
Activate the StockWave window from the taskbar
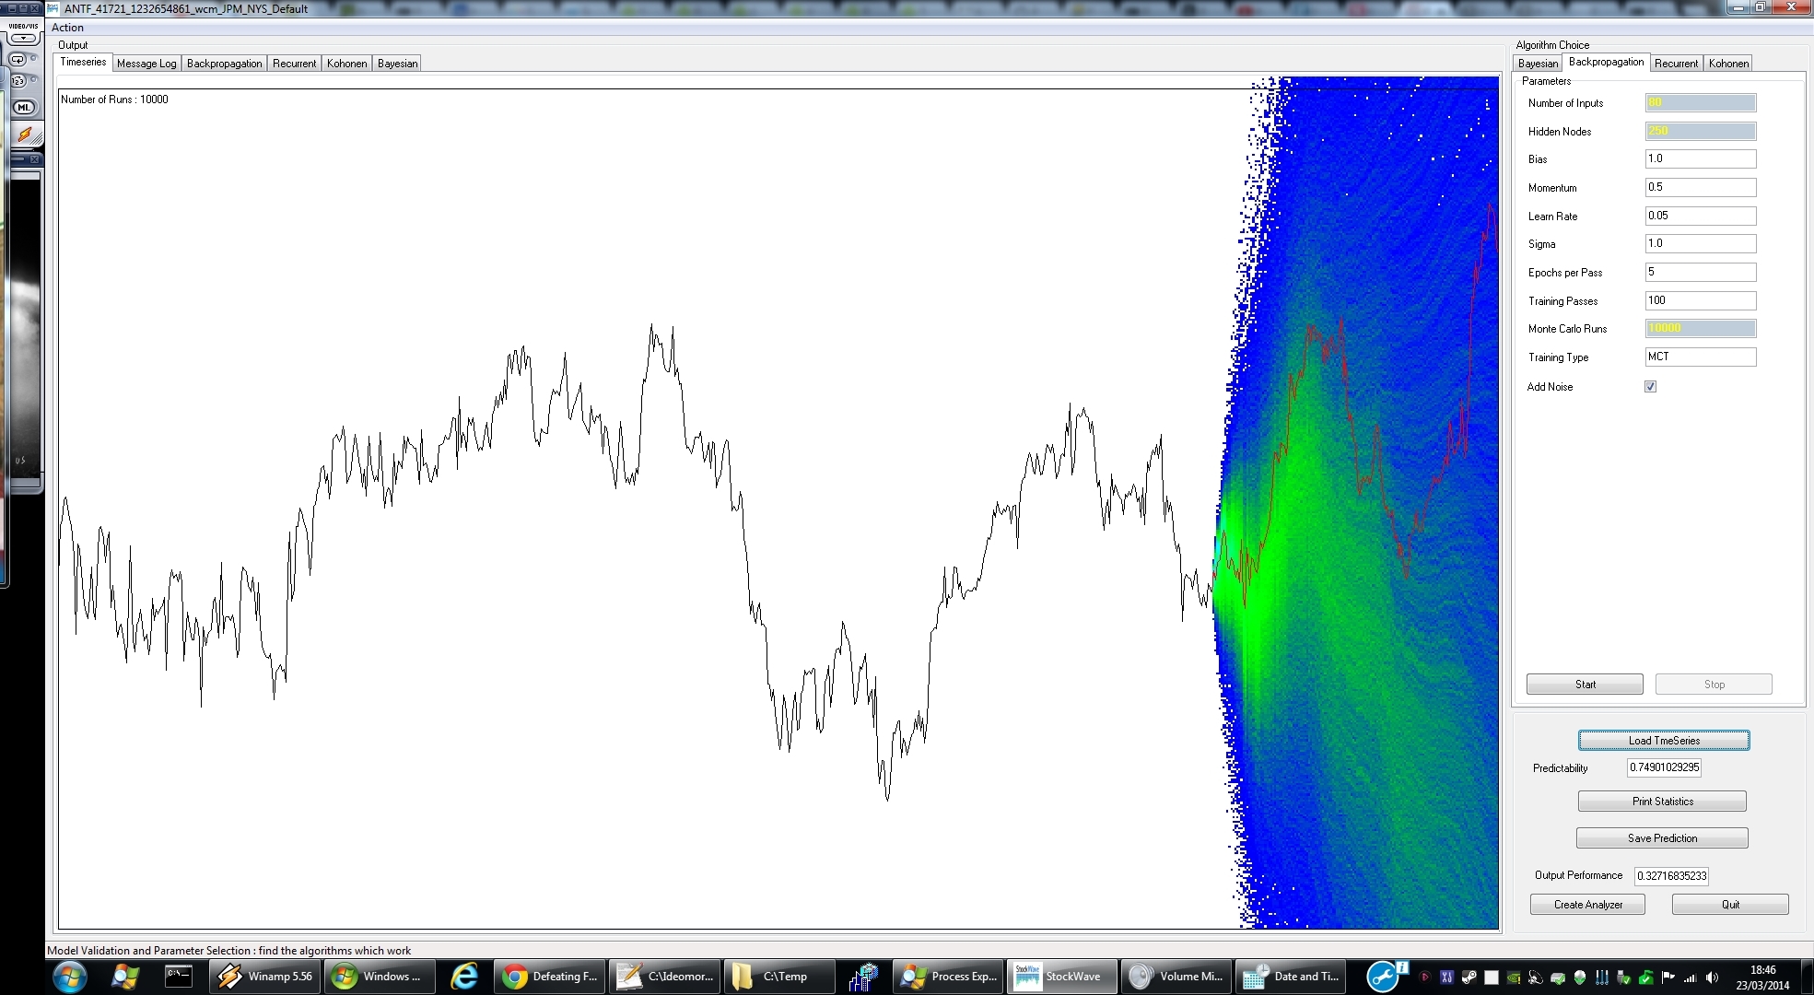click(1061, 976)
